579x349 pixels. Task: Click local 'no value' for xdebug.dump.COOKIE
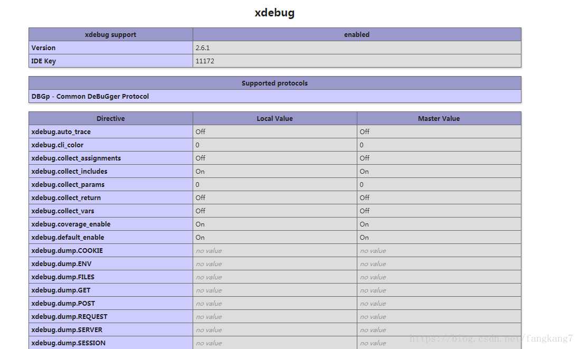pyautogui.click(x=275, y=250)
